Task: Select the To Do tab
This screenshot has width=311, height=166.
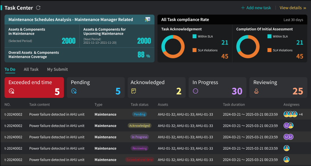Action: click(x=10, y=69)
